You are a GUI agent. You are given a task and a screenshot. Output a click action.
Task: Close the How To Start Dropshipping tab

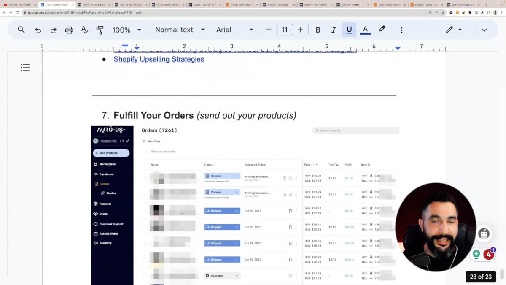pyautogui.click(x=72, y=5)
